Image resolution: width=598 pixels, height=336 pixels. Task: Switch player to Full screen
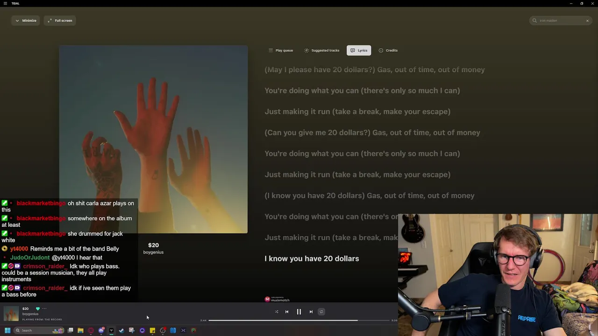tap(60, 21)
